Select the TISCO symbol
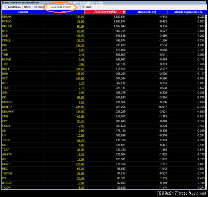The width and height of the screenshot is (208, 197). (6, 140)
